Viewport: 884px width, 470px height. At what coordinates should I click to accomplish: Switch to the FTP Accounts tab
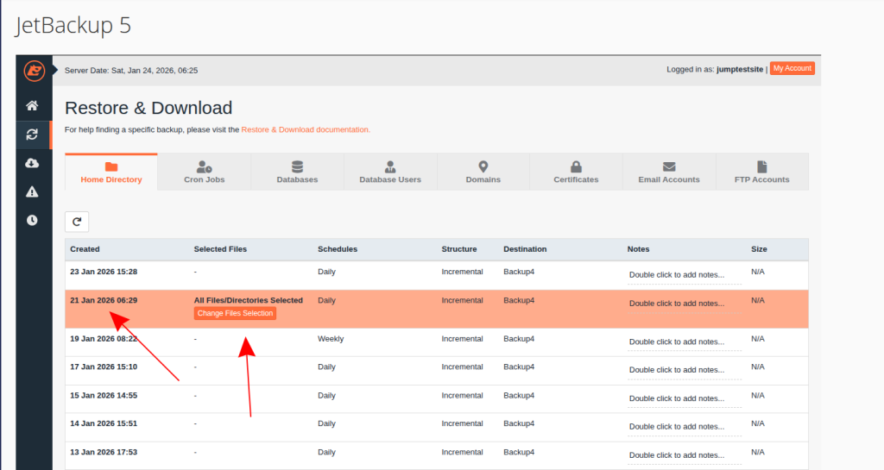[761, 172]
